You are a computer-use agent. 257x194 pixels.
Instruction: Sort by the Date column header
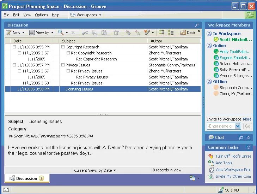[x=31, y=41]
